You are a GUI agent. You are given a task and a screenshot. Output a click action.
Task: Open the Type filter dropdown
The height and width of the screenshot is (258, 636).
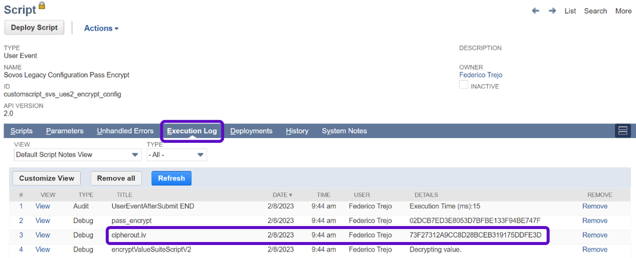tap(176, 155)
